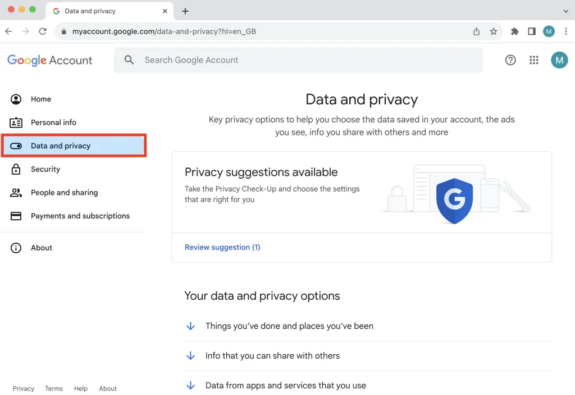
Task: Select Security in the sidebar
Action: [45, 169]
